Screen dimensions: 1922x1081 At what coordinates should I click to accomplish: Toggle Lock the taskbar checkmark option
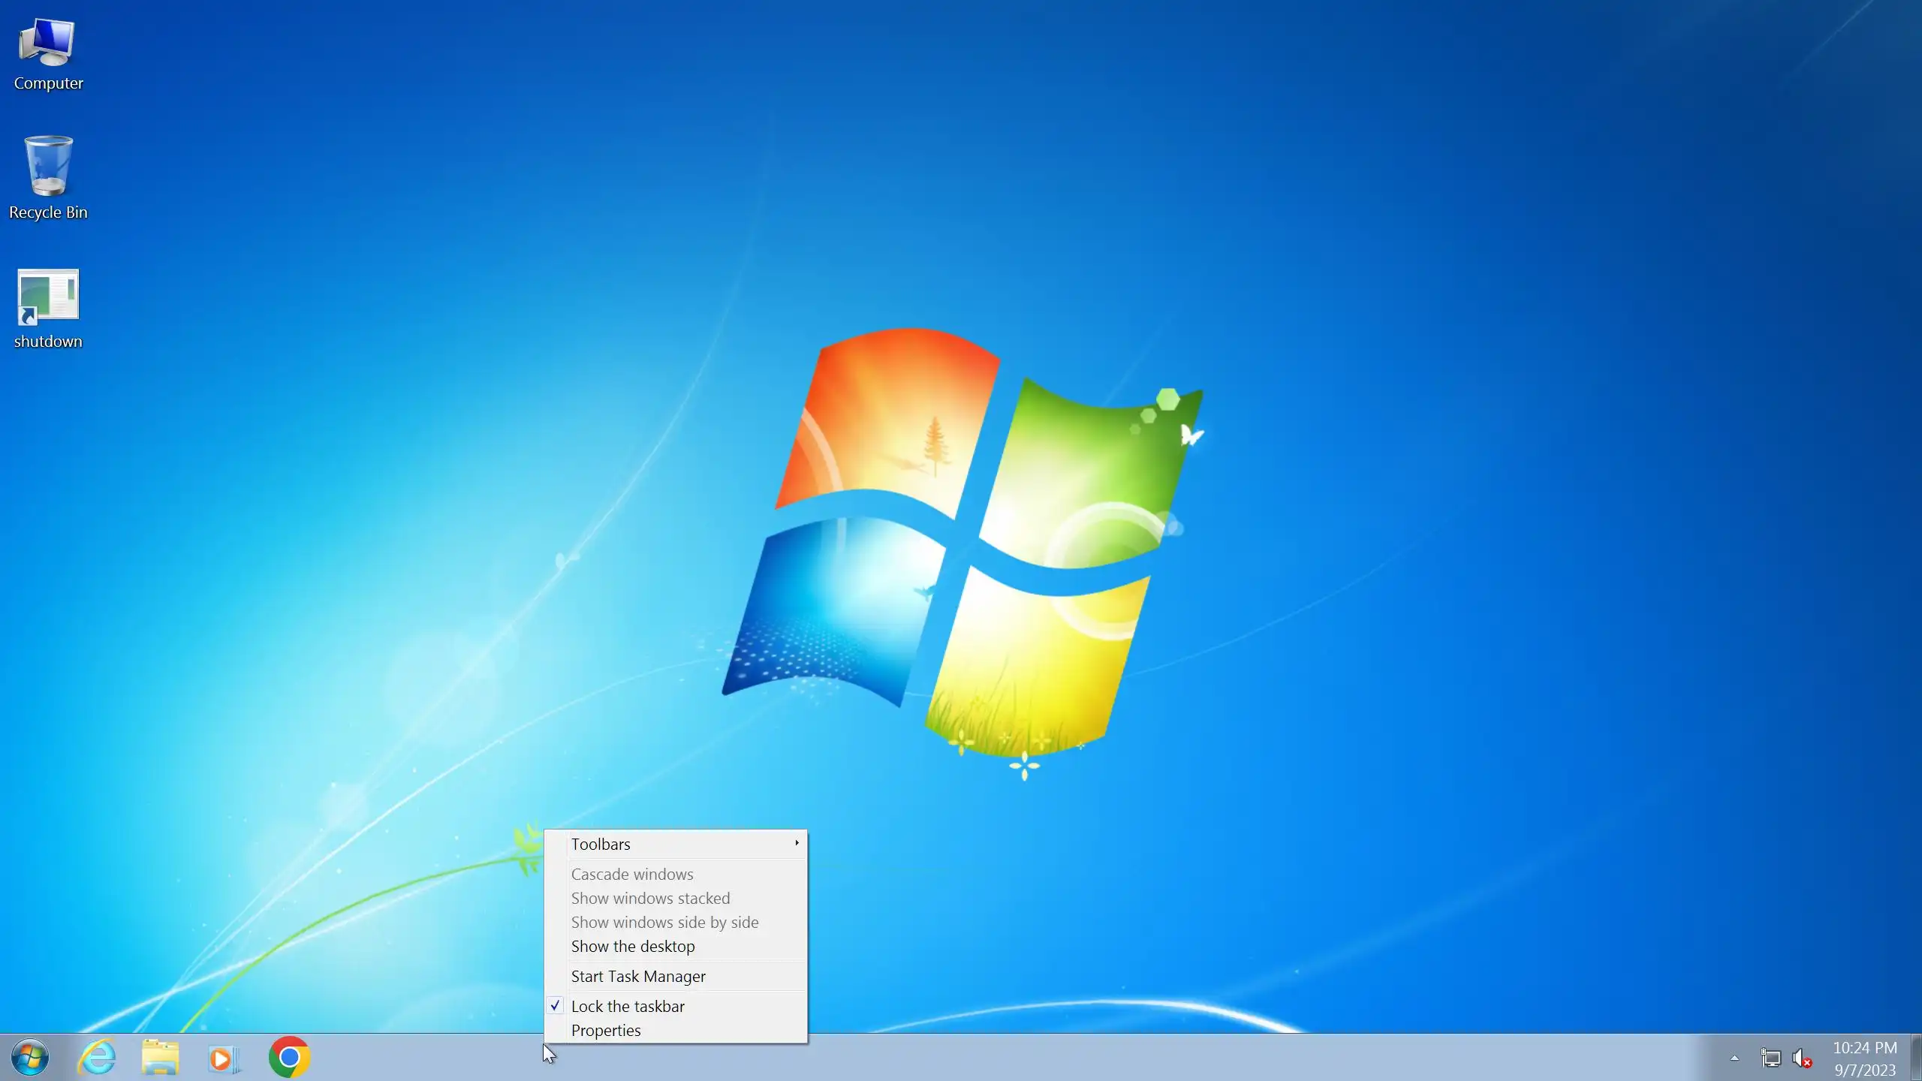pyautogui.click(x=628, y=1006)
